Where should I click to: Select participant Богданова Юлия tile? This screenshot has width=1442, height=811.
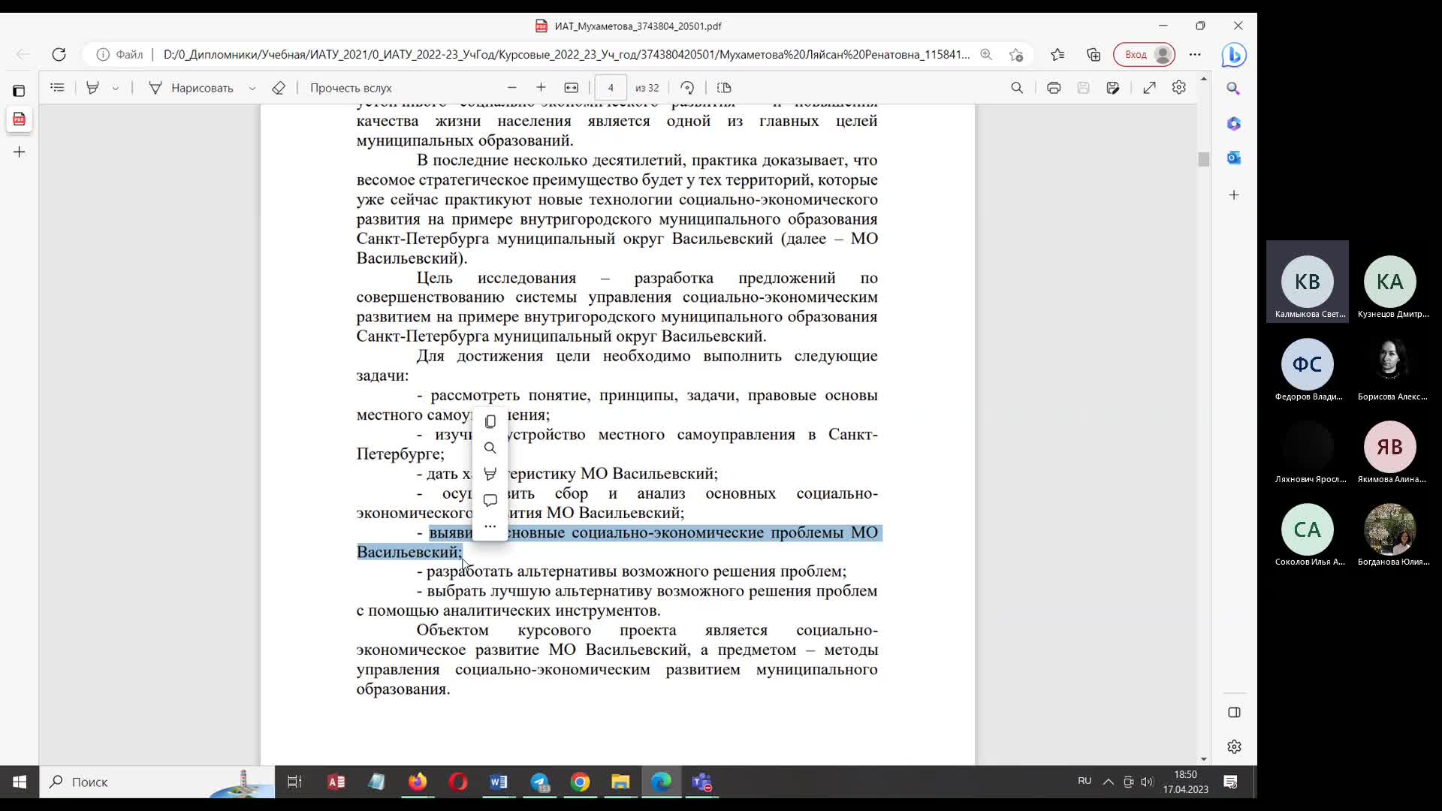coord(1390,530)
